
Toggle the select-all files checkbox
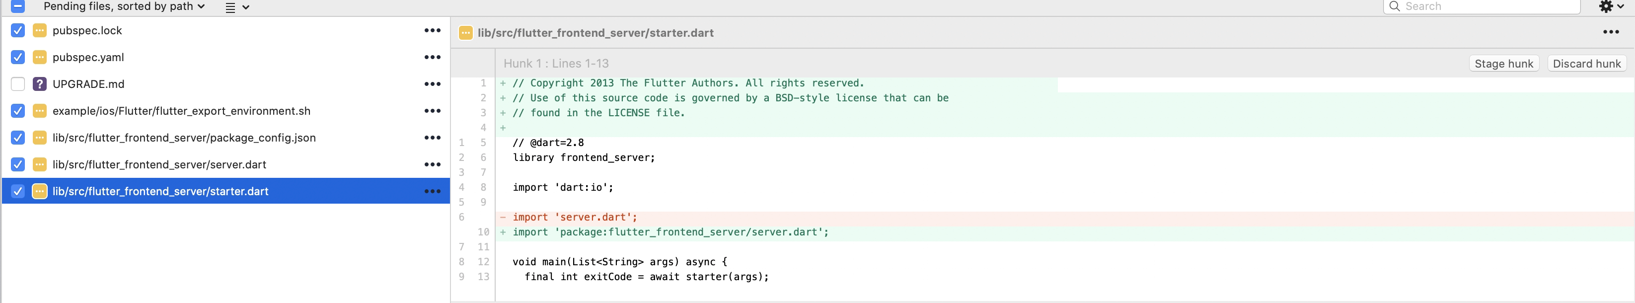[18, 7]
